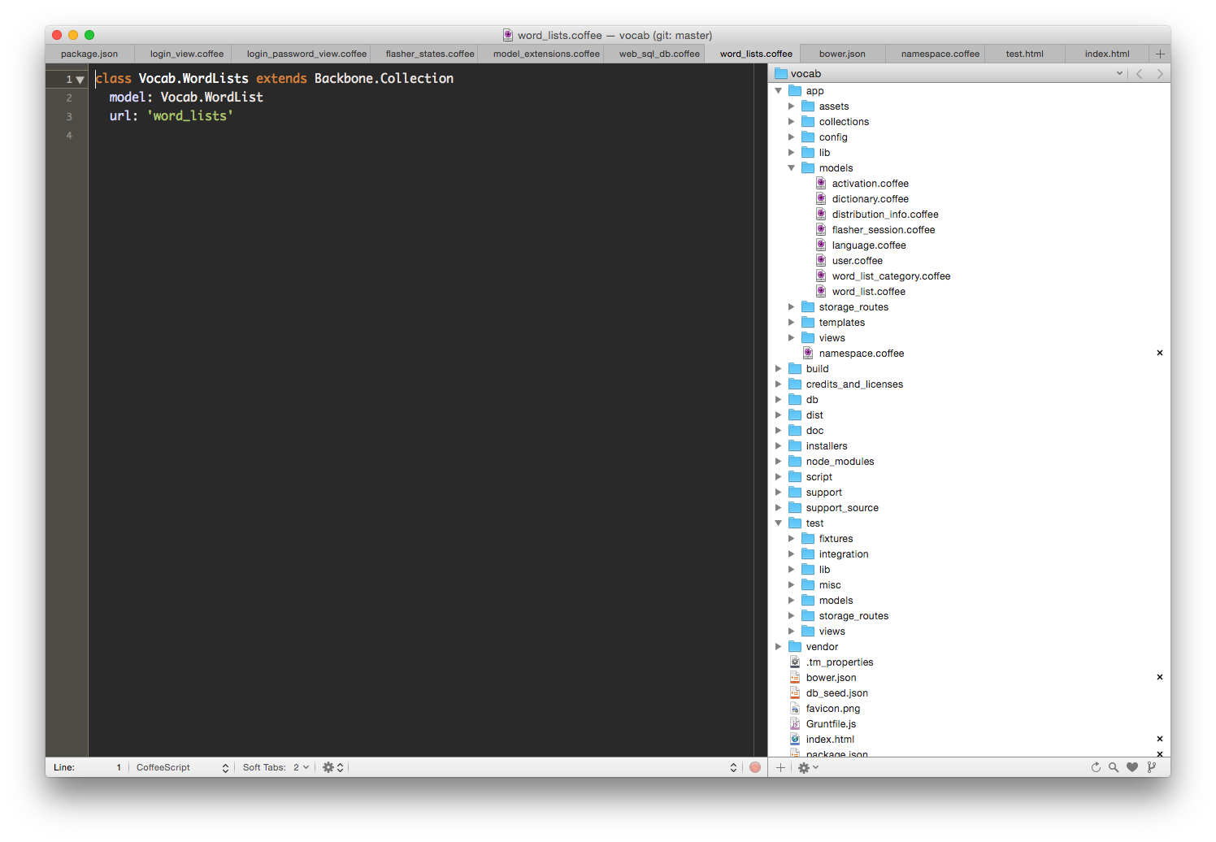
Task: Open file browser search via the magnifier icon
Action: (x=1114, y=766)
